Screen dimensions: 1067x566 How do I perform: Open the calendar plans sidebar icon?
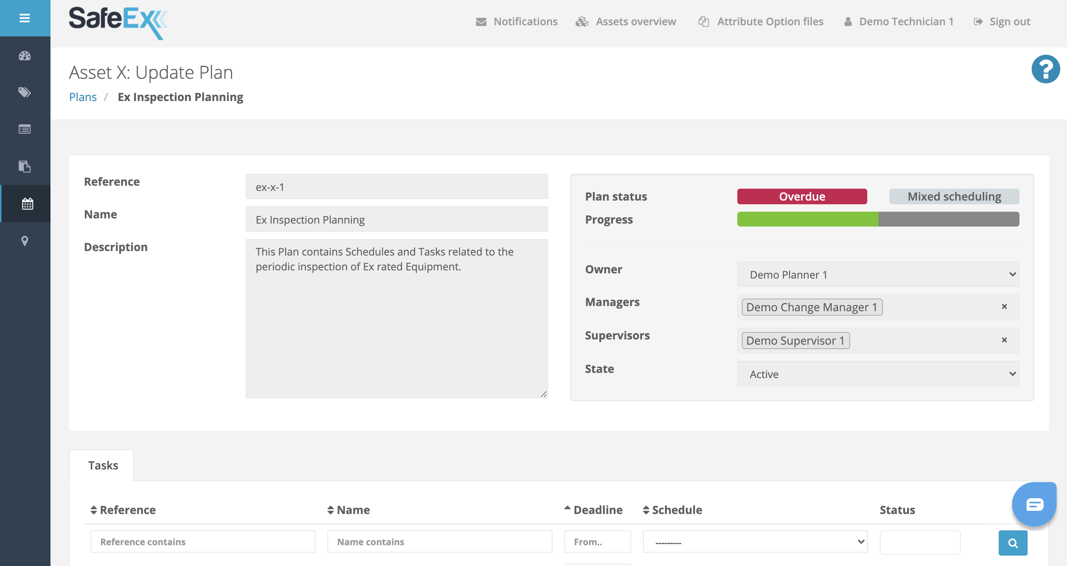coord(27,204)
